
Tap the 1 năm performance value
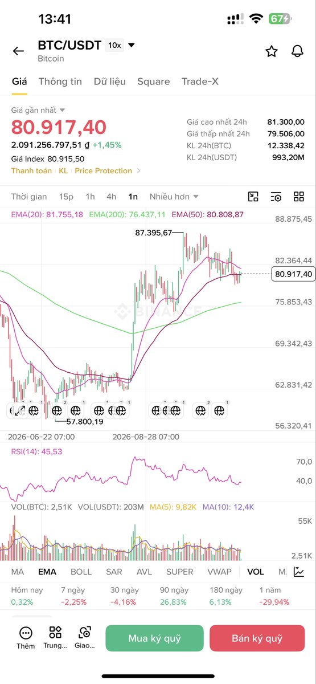pos(274,602)
